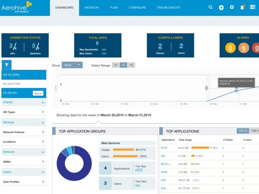
Task: Click the Clients count 2 link
Action: [x=160, y=46]
